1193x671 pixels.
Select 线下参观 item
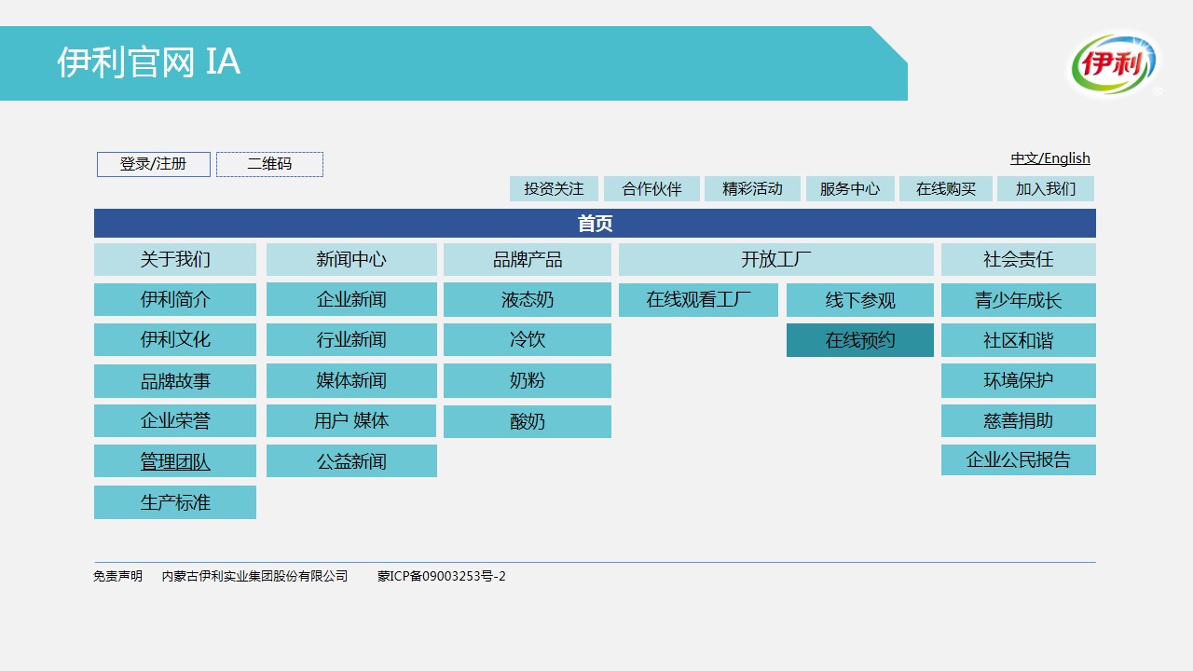[860, 300]
